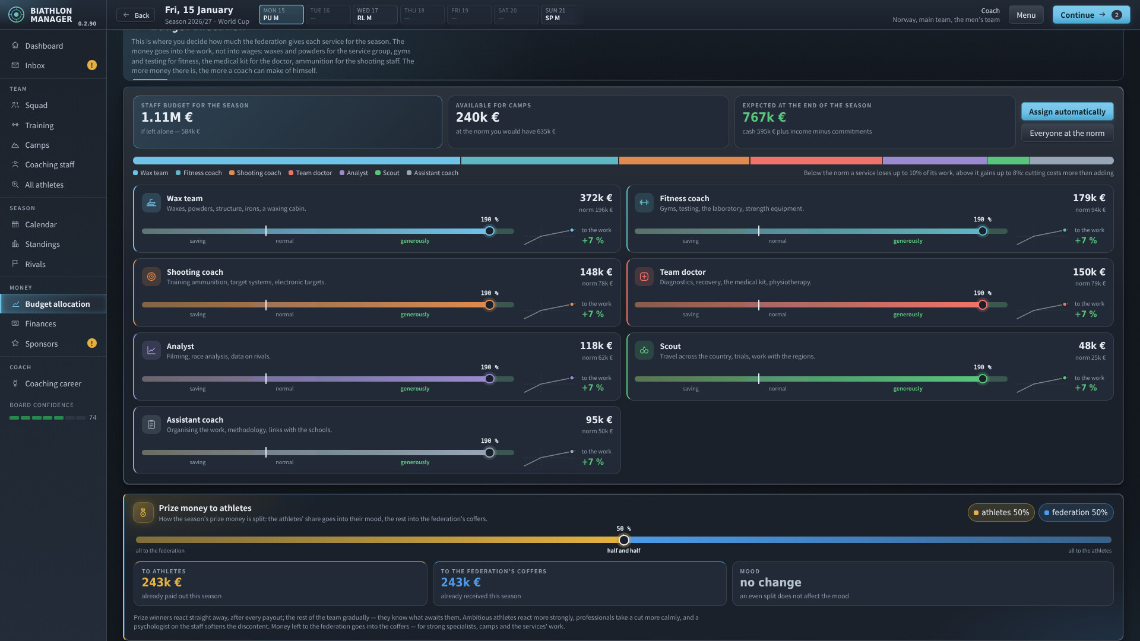1140x641 pixels.
Task: Open Coaching staff in the sidebar
Action: (x=53, y=164)
